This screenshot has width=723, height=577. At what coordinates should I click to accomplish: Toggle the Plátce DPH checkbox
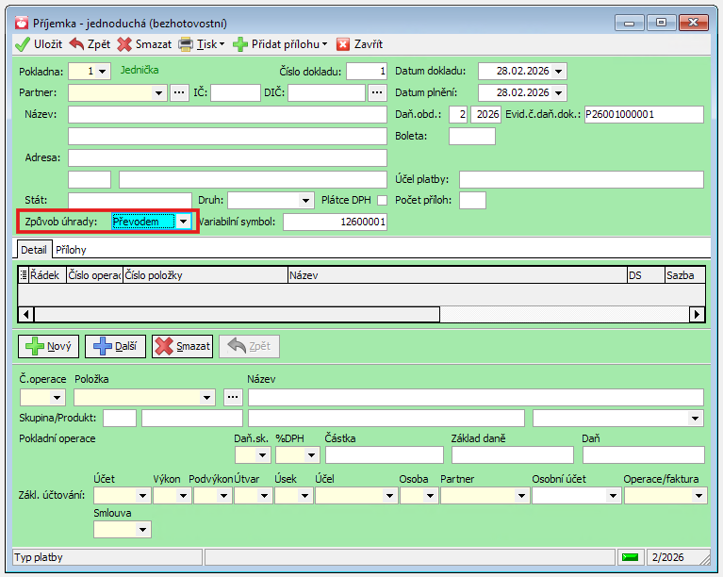click(x=382, y=200)
